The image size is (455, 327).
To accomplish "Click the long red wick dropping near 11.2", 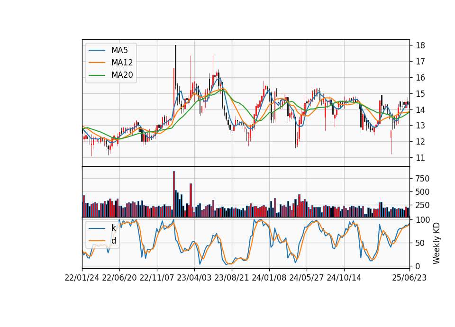I will 391,142.
